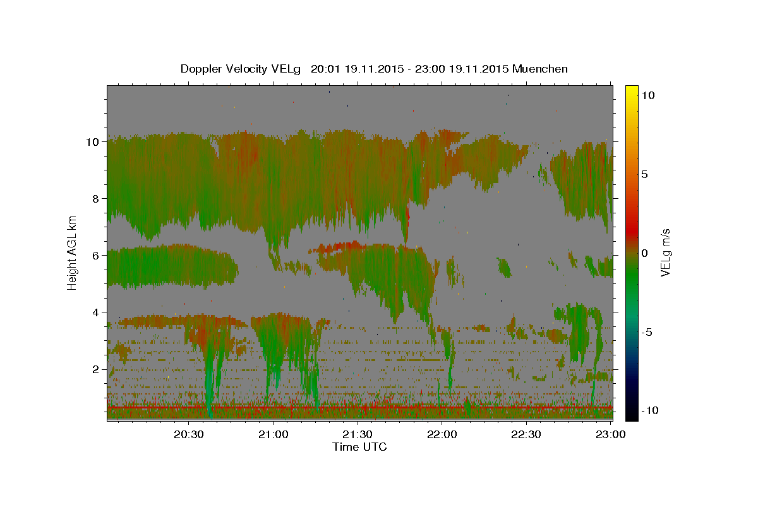Click the colorbar label '-5'
This screenshot has height=505, width=758.
coord(647,332)
